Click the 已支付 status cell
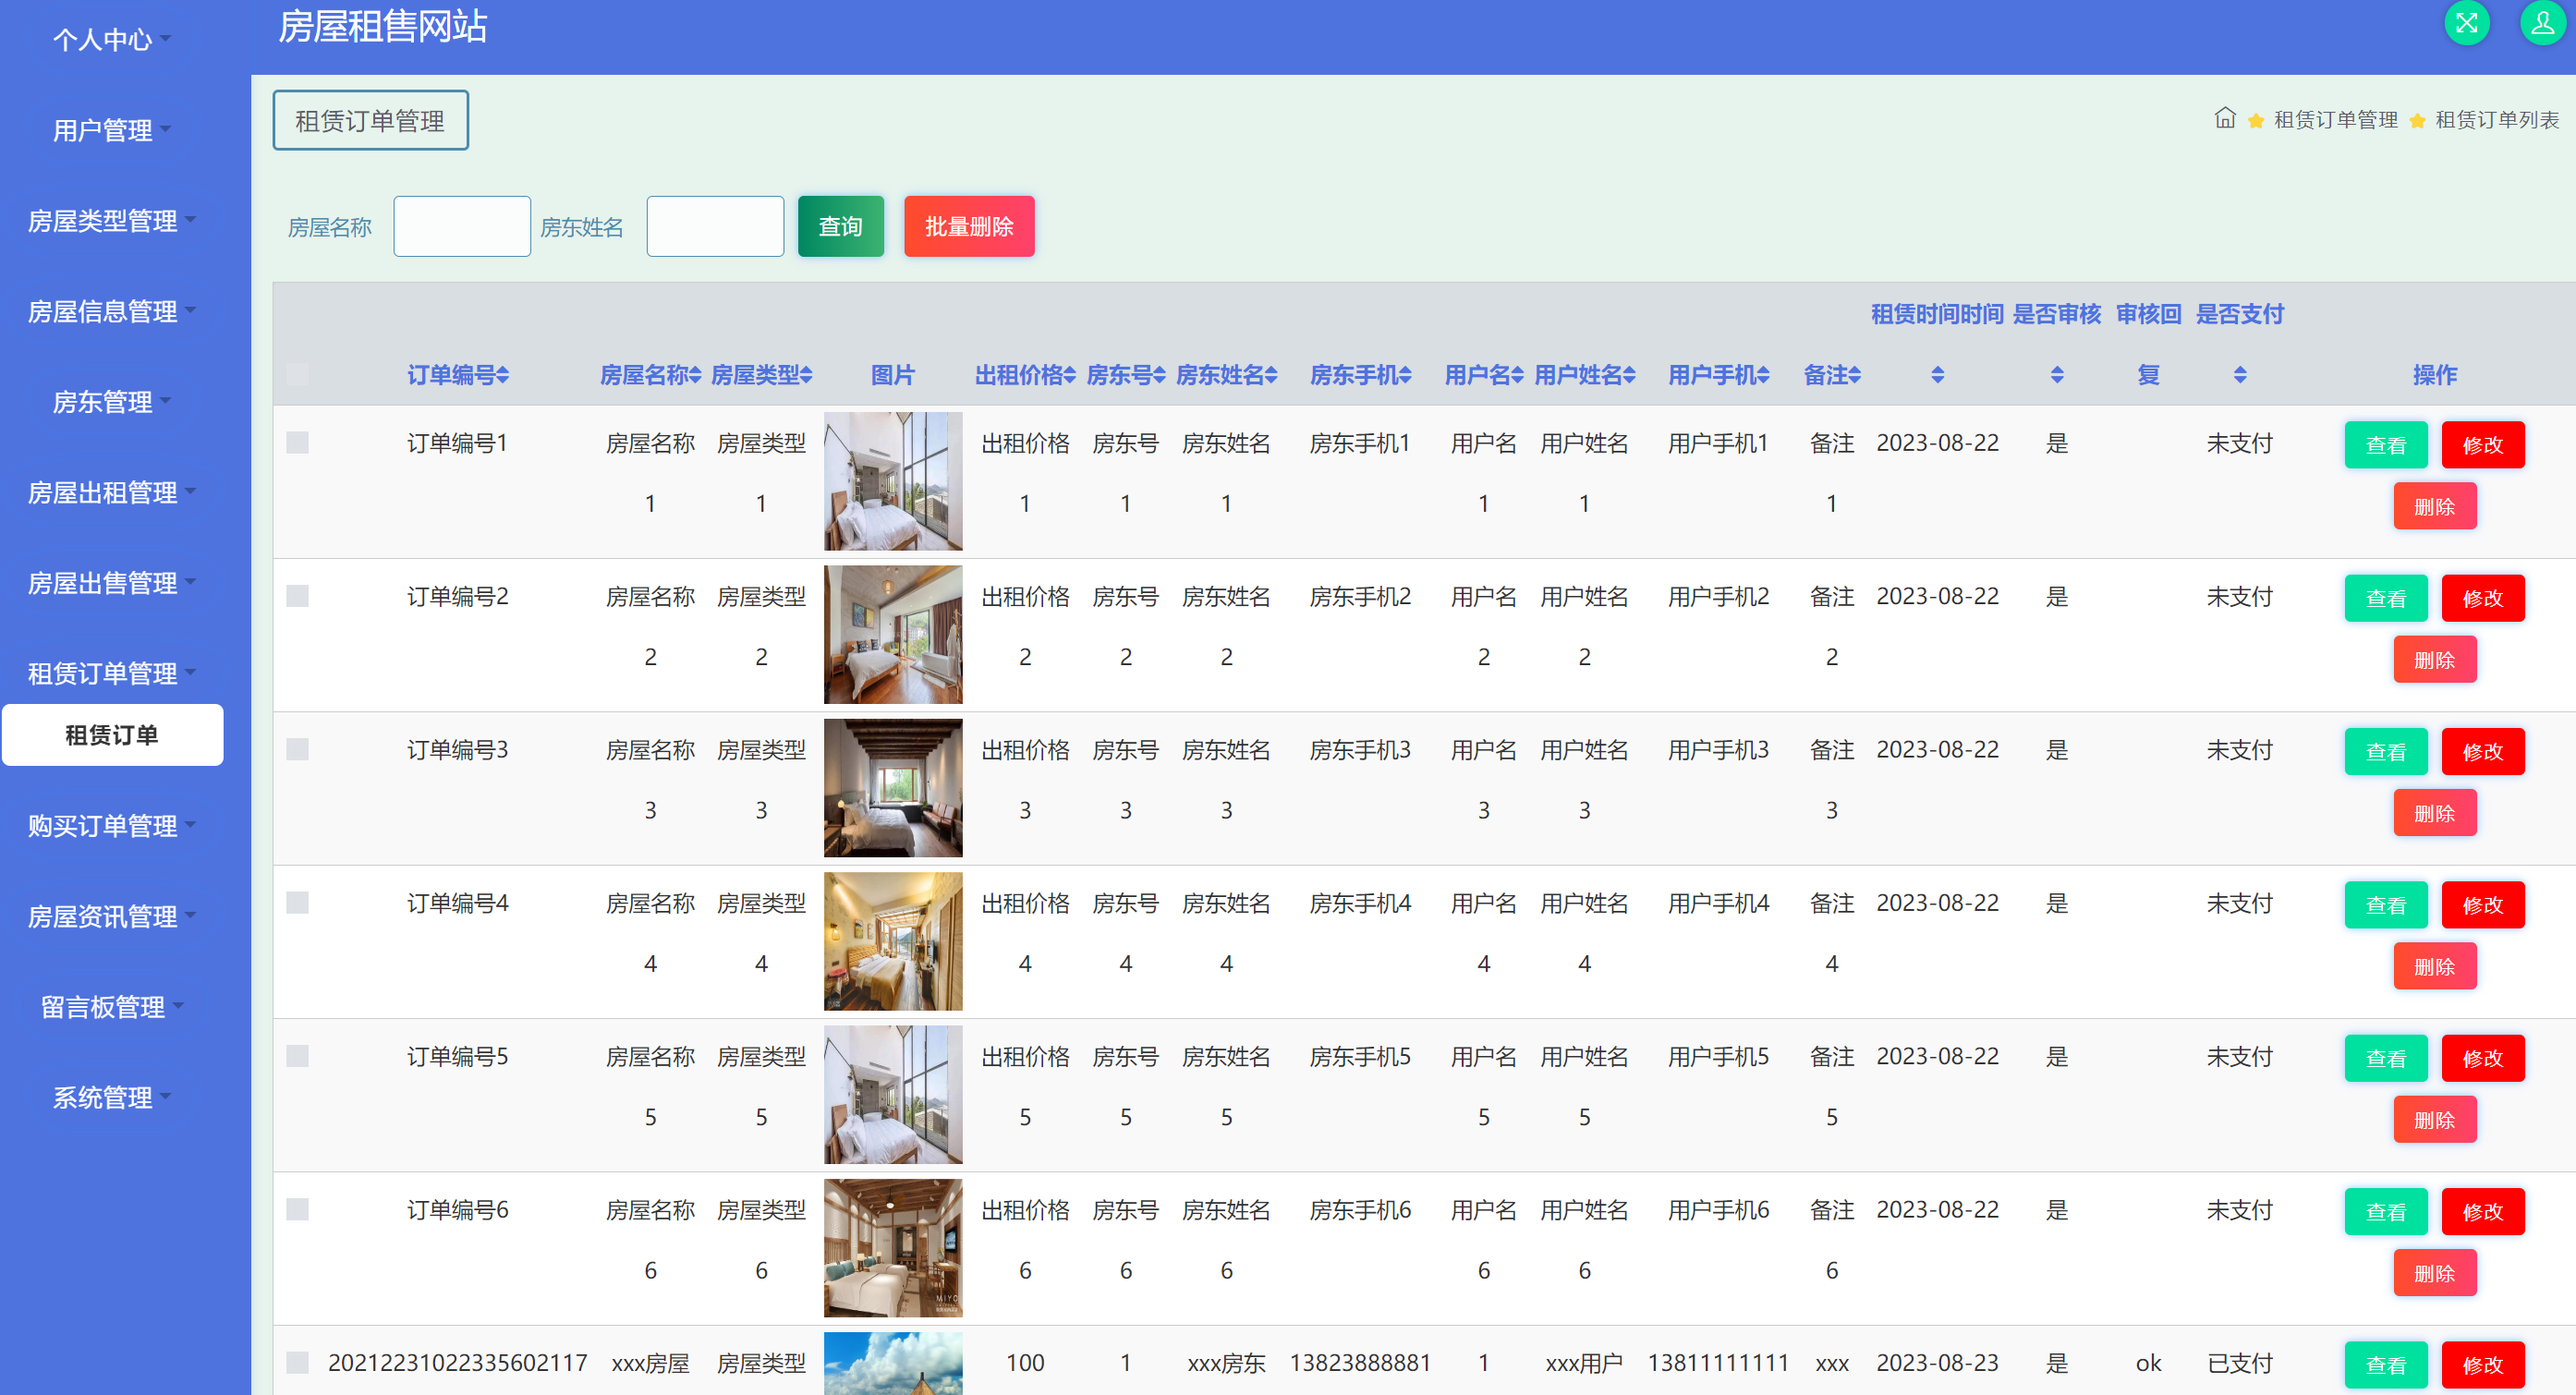The width and height of the screenshot is (2576, 1395). pos(2240,1363)
